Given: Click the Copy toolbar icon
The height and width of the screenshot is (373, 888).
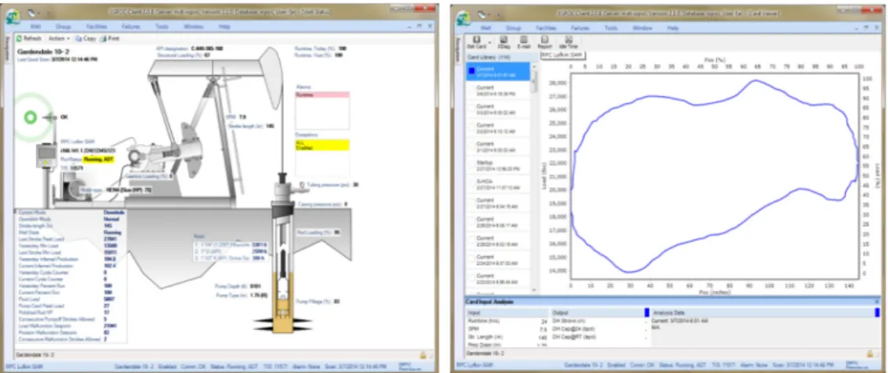Looking at the screenshot, I should (x=79, y=38).
